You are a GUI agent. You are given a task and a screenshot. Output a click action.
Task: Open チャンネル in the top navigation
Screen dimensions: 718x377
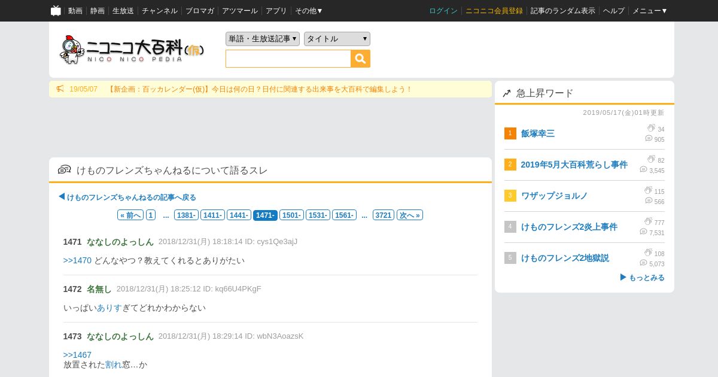(x=160, y=11)
